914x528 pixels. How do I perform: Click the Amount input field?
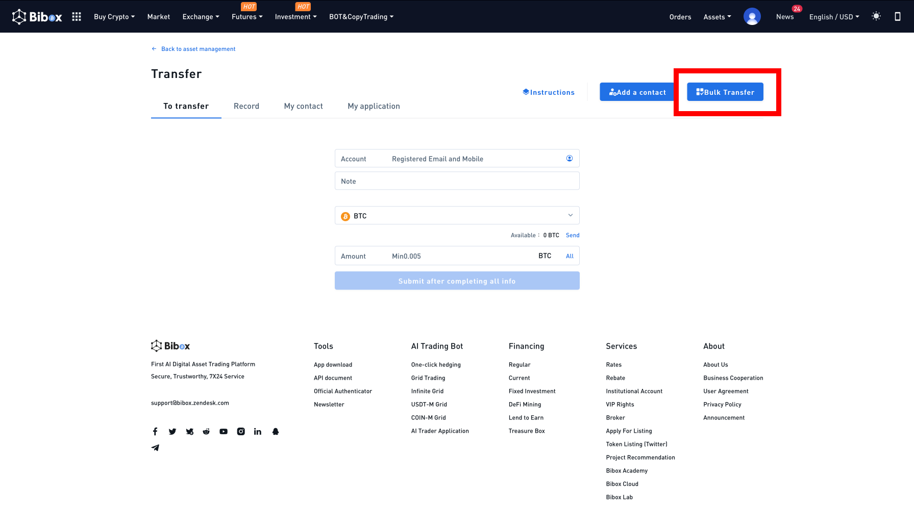(x=459, y=256)
